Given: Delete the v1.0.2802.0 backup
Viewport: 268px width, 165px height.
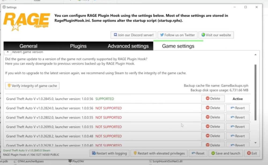Looking at the screenshot, I should pyautogui.click(x=213, y=117).
